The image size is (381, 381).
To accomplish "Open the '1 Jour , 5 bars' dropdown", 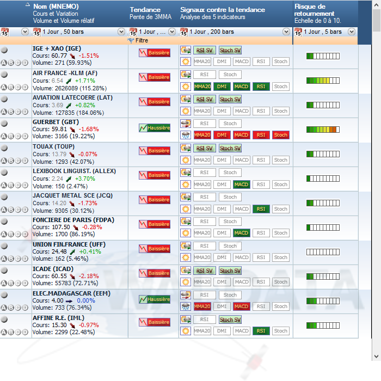I will click(x=352, y=32).
